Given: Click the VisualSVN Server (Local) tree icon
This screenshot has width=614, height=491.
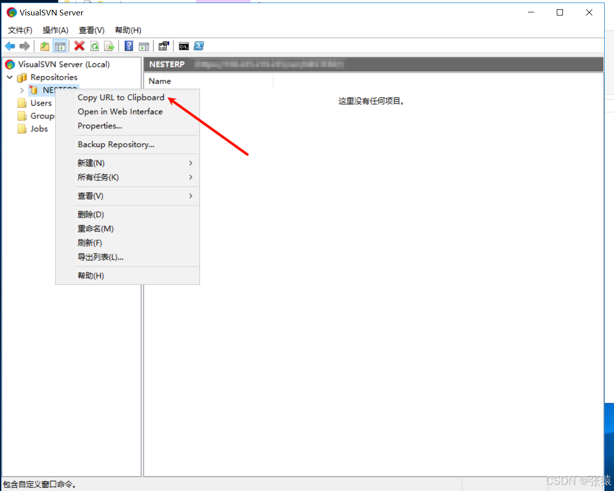Looking at the screenshot, I should point(10,64).
